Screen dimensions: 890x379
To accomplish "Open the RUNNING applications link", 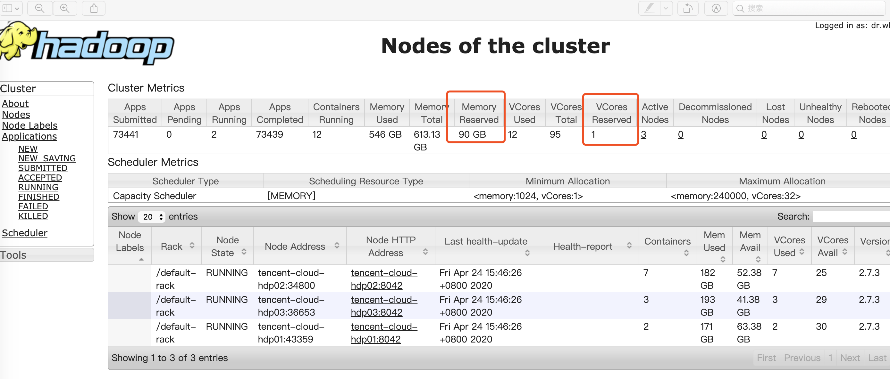I will [38, 187].
